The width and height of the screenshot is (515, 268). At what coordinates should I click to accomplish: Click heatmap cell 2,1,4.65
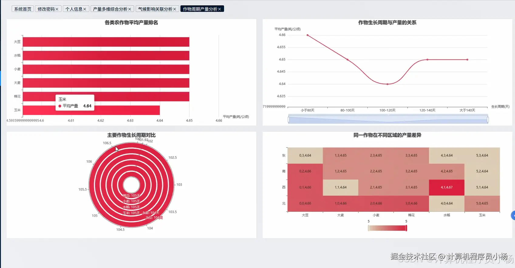376,187
